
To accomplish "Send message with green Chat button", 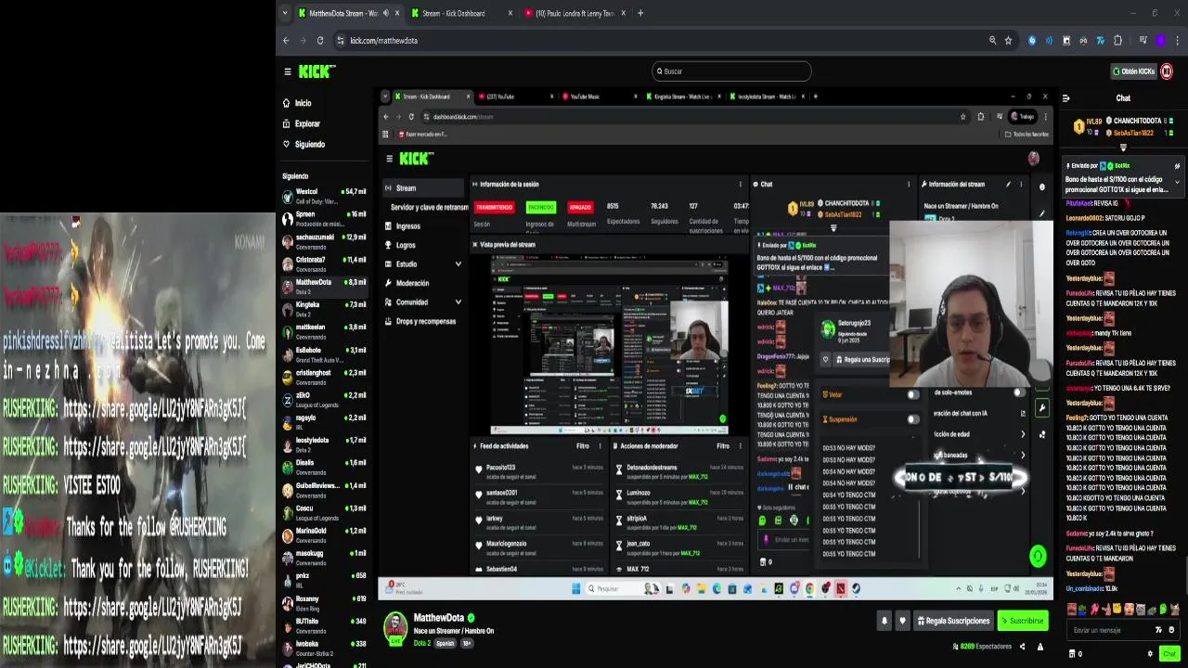I will (1169, 654).
